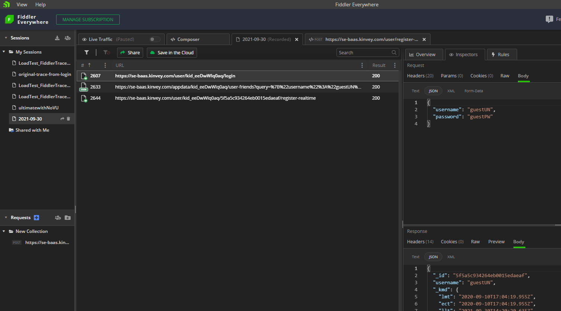Click the JSON icon for request 2633

tap(84, 87)
